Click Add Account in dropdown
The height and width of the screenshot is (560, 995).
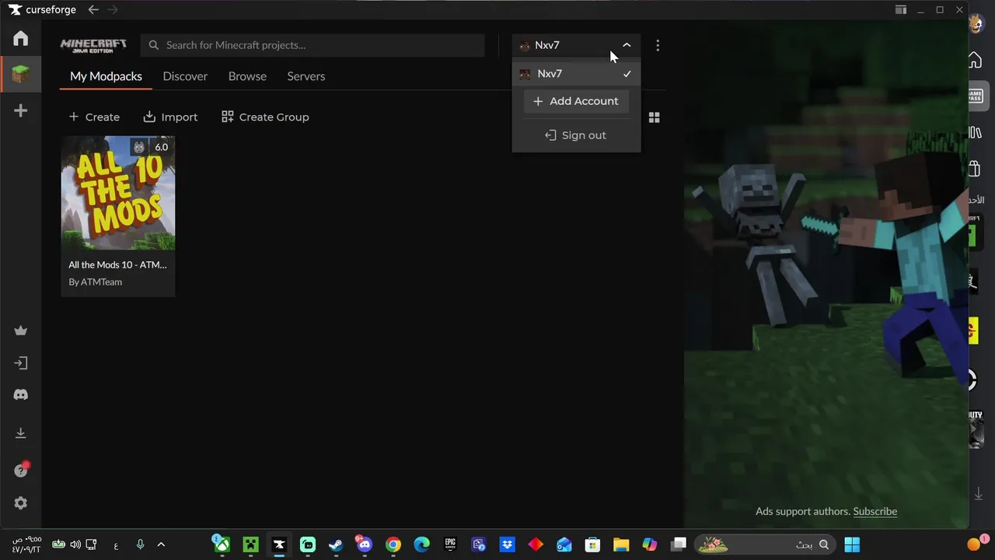click(576, 101)
